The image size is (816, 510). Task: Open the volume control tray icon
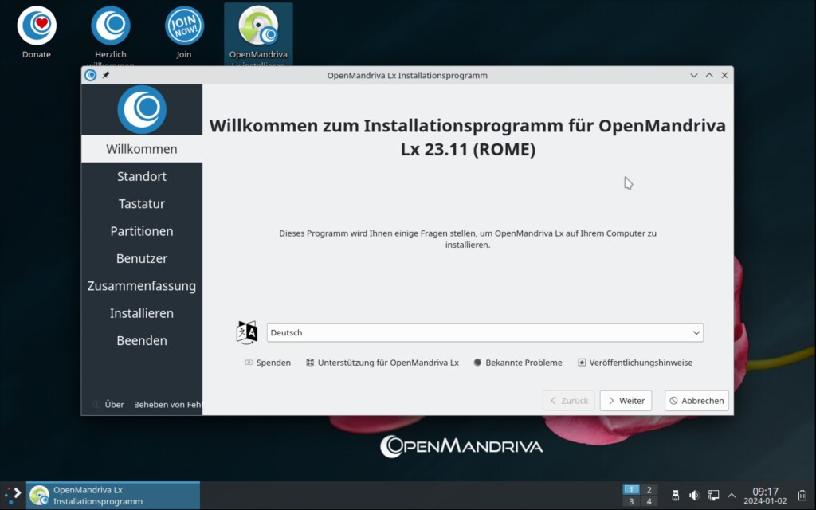(x=694, y=496)
